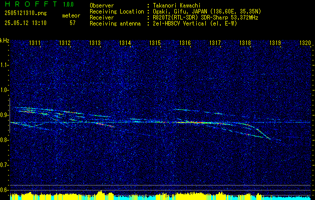Image resolution: width=315 pixels, height=200 pixels.
Task: Click the HROFFT title text
Action: click(31, 4)
